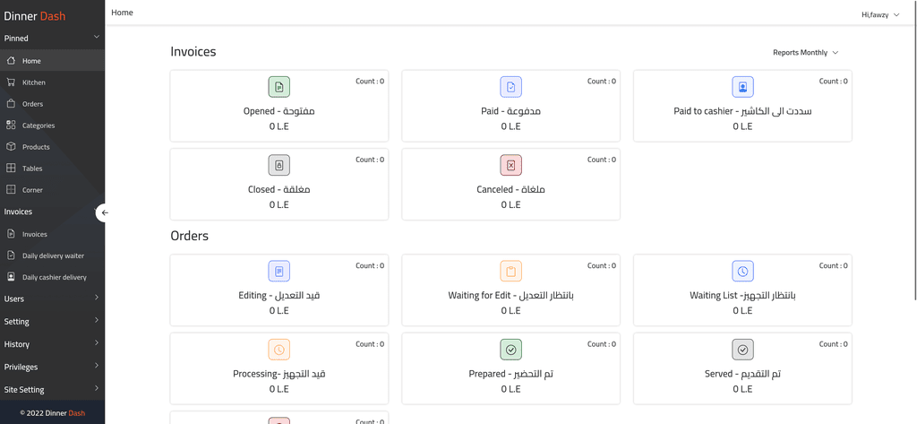The width and height of the screenshot is (917, 424).
Task: Open the Reports Monthly dropdown
Action: [805, 53]
